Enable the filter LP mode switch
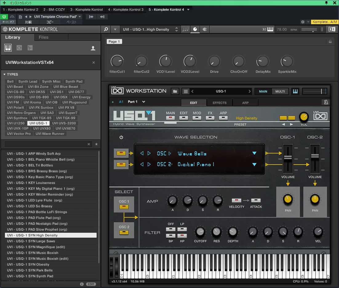This screenshot has height=288, width=339. coord(182,229)
